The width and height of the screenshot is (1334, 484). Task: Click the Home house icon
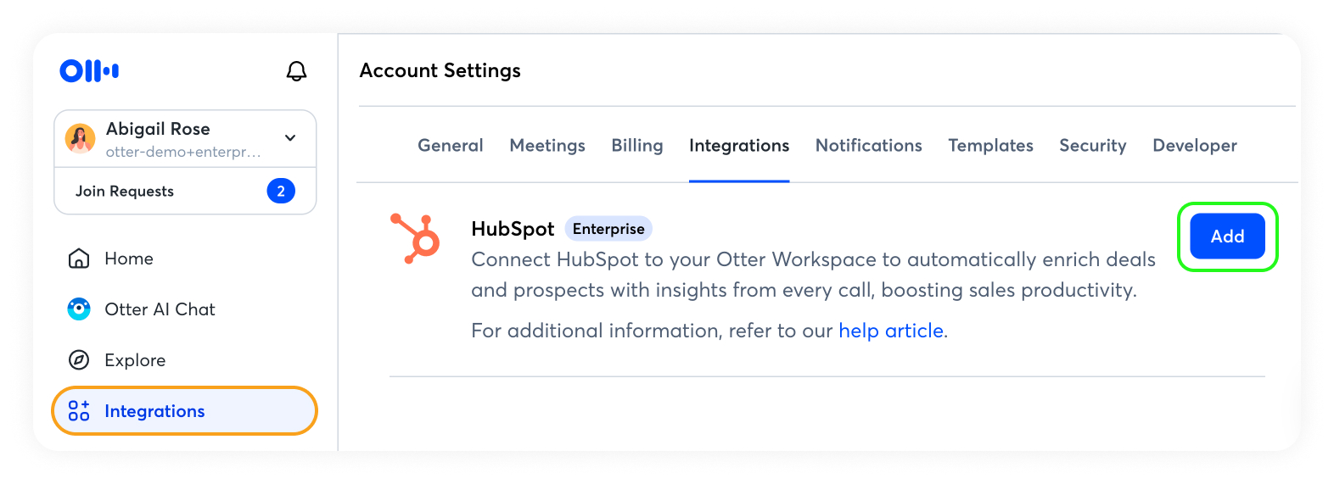coord(79,259)
